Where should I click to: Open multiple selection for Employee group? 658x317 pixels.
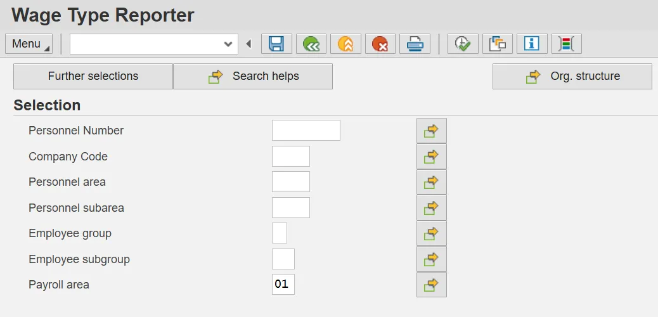[431, 233]
